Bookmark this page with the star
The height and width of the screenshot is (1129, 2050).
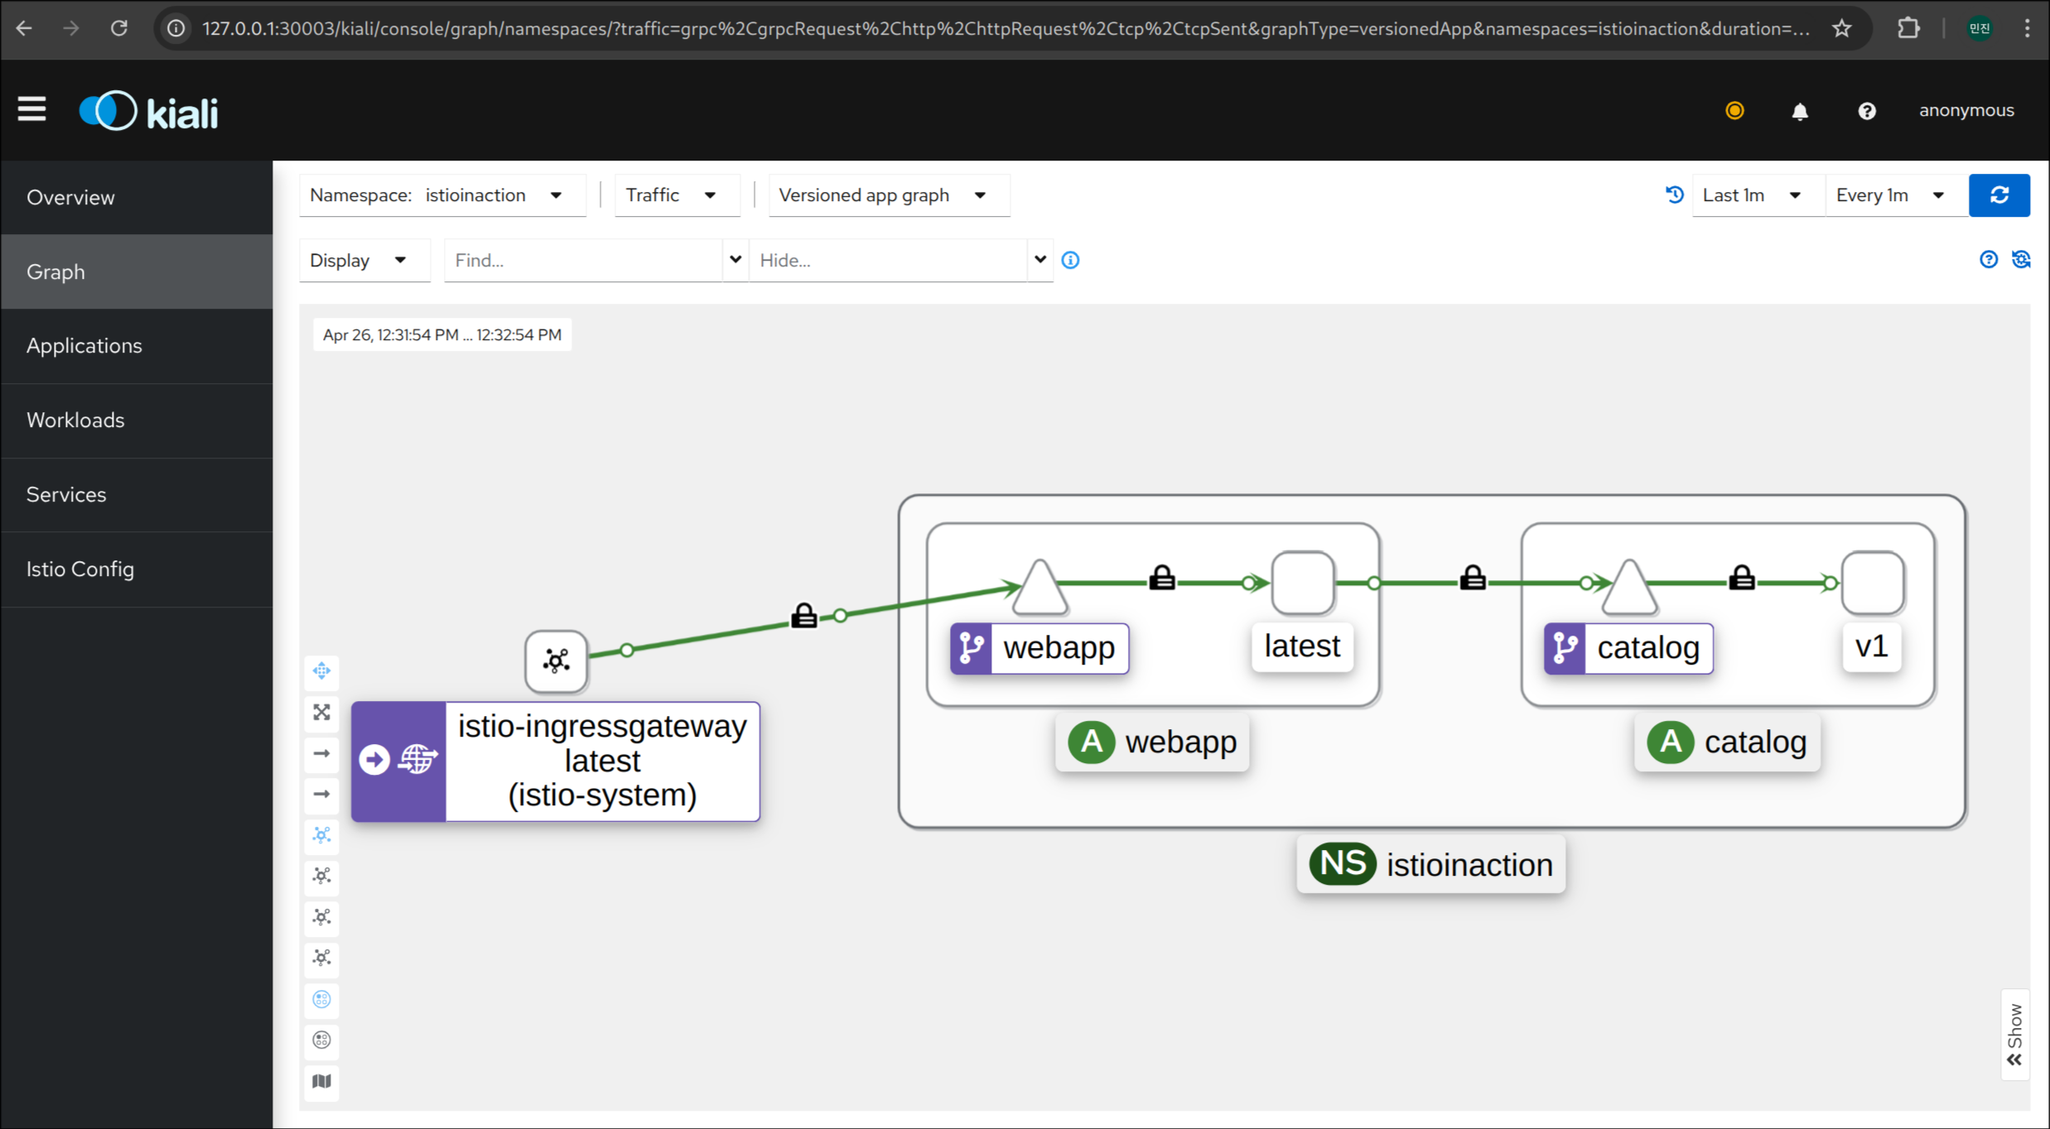tap(1841, 29)
